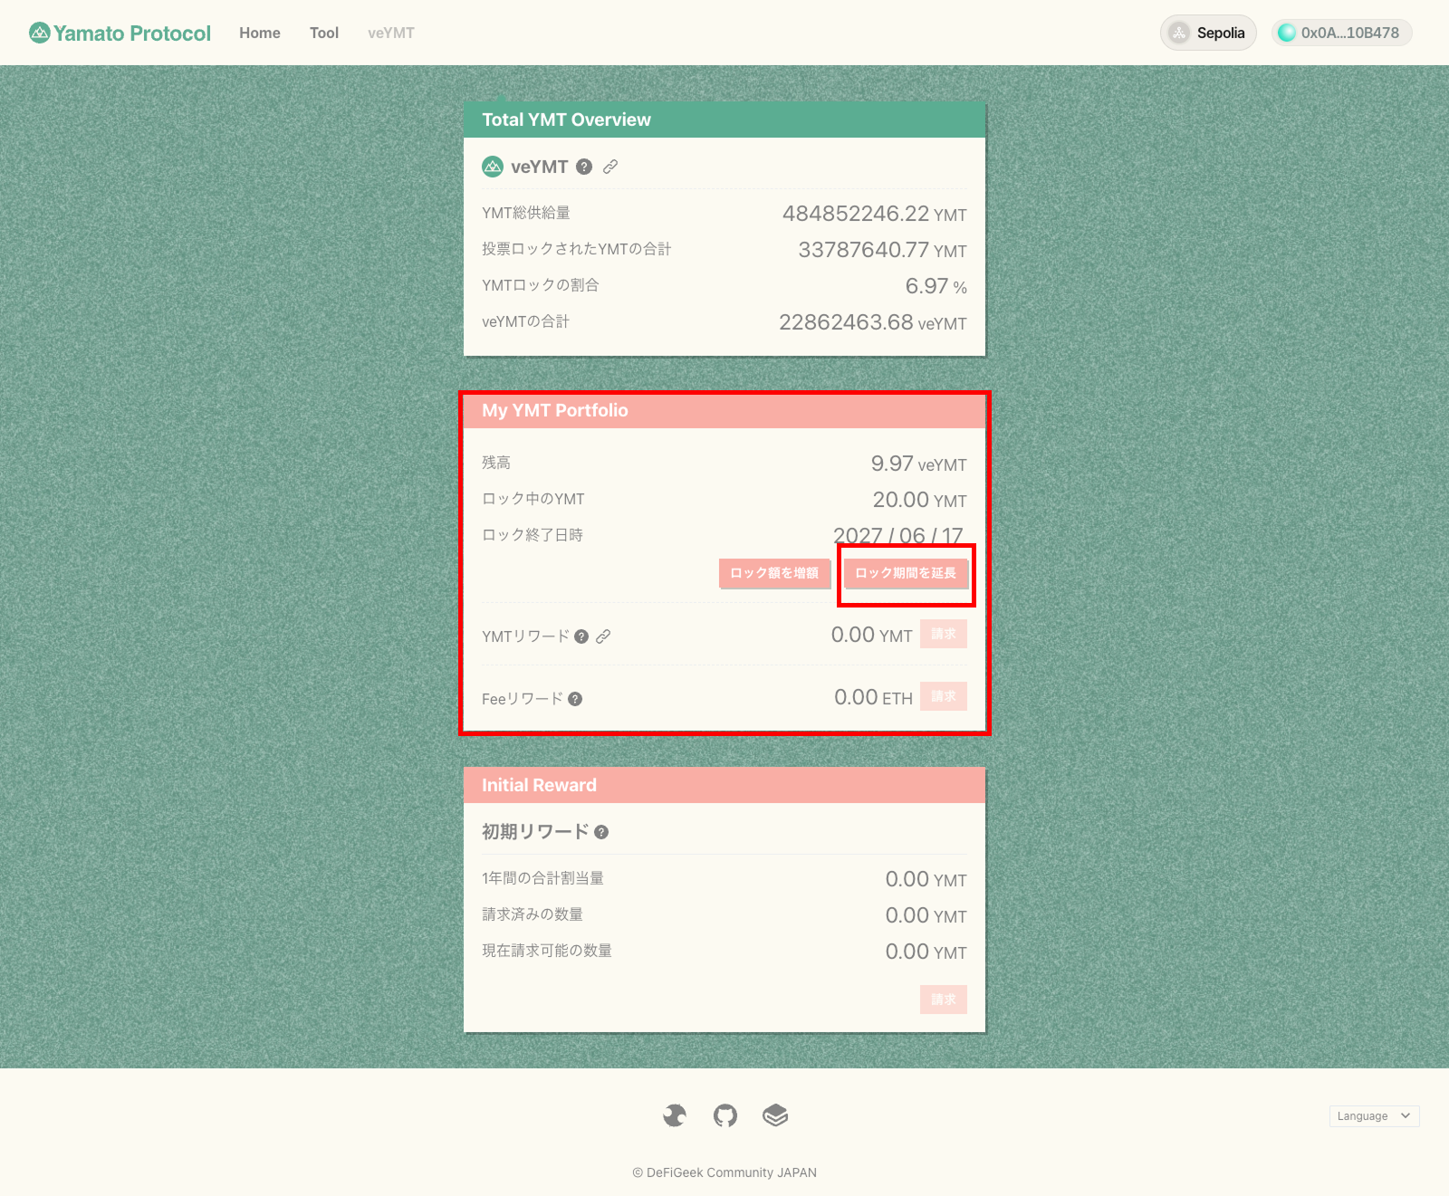
Task: Show help for YMTリワード
Action: click(581, 636)
